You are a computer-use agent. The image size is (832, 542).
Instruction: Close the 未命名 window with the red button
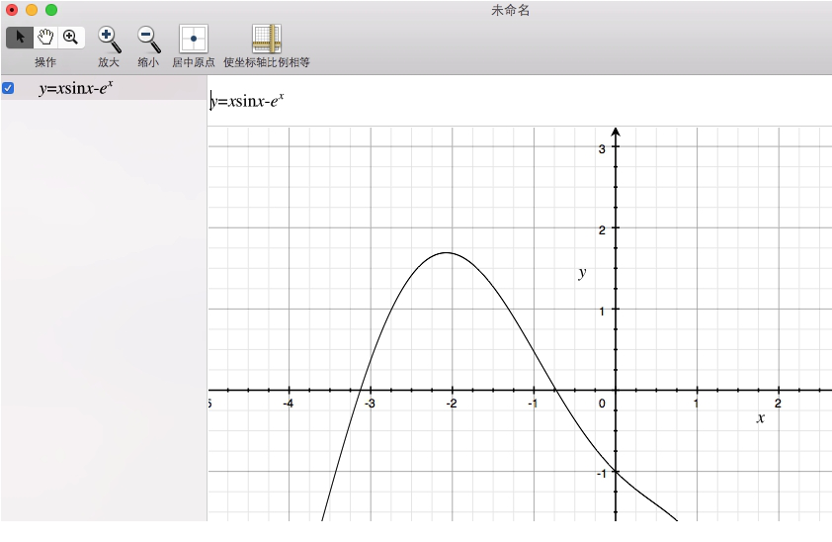tap(12, 10)
